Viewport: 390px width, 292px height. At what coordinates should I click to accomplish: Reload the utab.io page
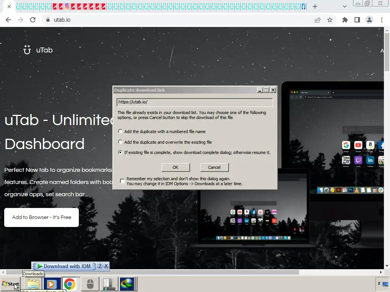[33, 20]
